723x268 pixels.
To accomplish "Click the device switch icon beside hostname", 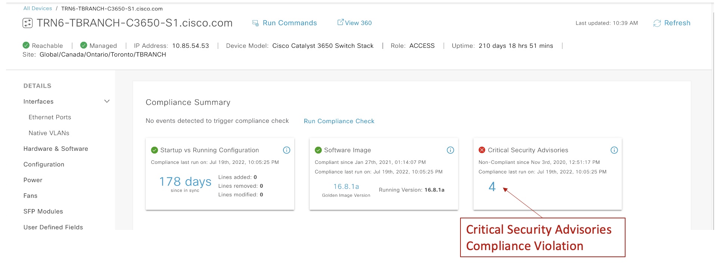I will (x=28, y=23).
